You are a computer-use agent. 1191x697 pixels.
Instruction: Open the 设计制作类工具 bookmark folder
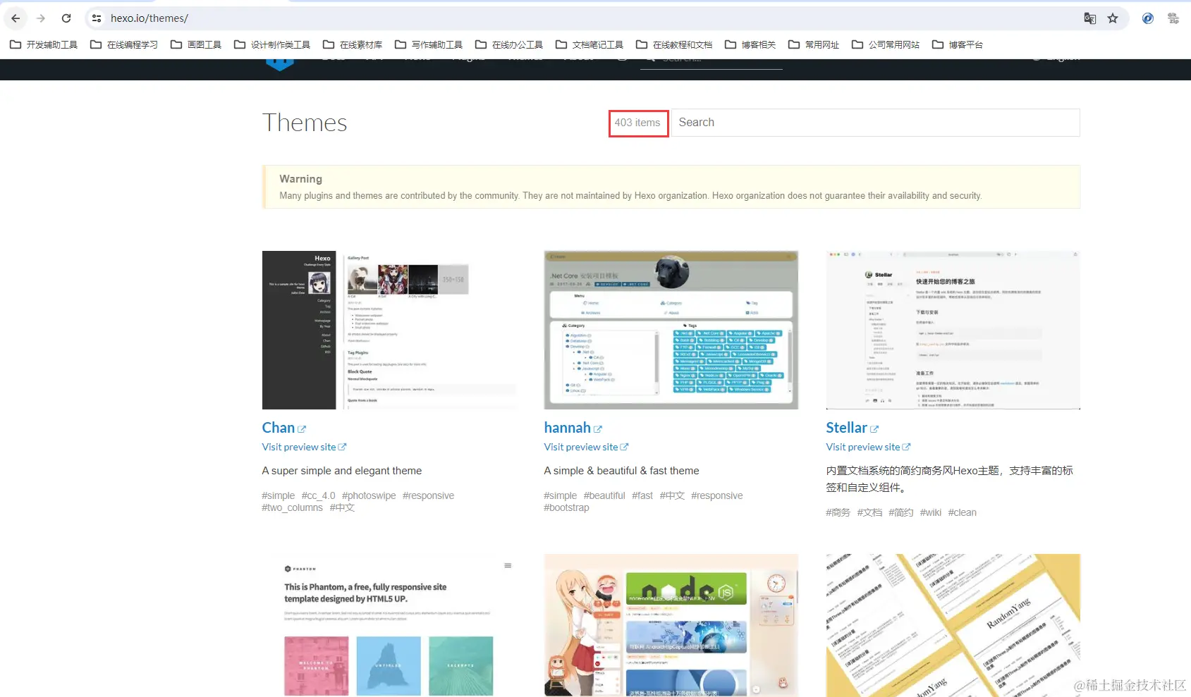click(272, 44)
